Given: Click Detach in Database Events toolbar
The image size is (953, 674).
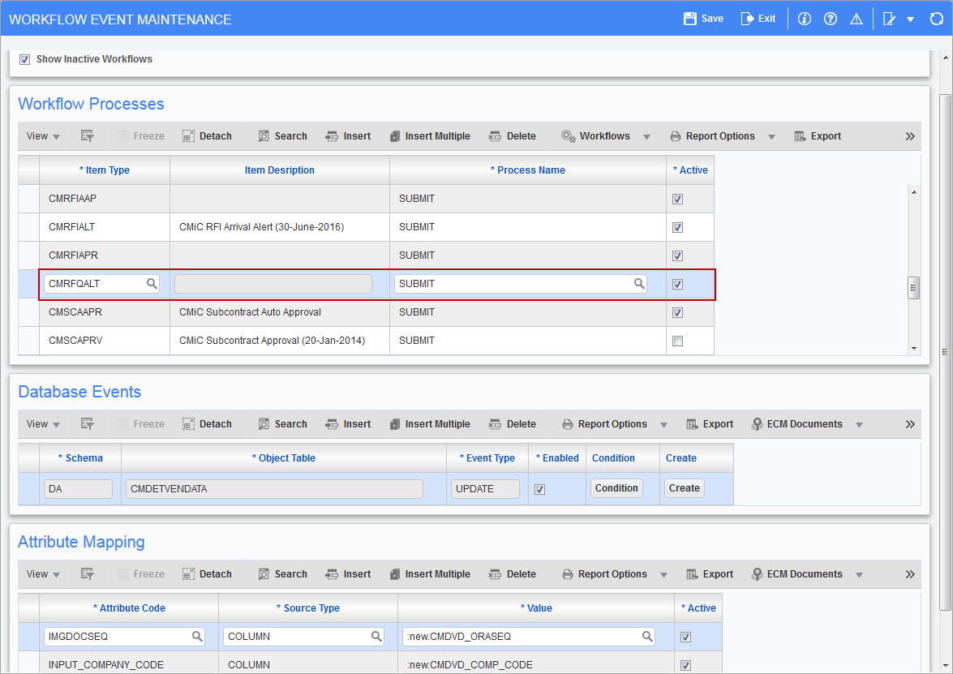Looking at the screenshot, I should 208,424.
